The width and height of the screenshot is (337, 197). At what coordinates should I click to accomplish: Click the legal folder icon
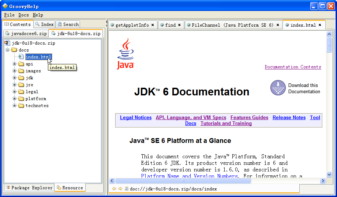(x=21, y=92)
